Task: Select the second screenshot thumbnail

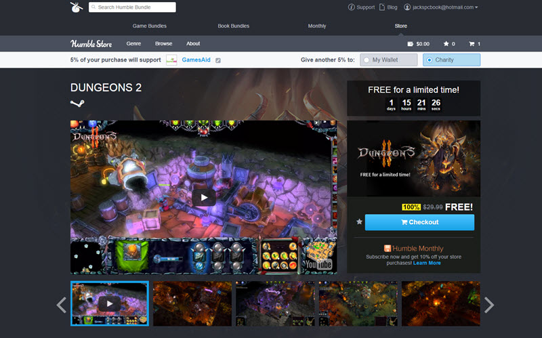Action: [x=192, y=303]
